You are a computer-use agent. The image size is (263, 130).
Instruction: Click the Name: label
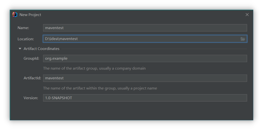pos(23,28)
